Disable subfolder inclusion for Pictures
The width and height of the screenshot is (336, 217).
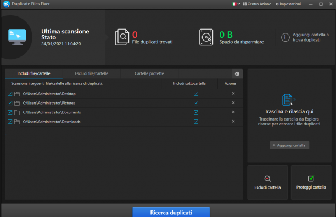click(x=196, y=103)
